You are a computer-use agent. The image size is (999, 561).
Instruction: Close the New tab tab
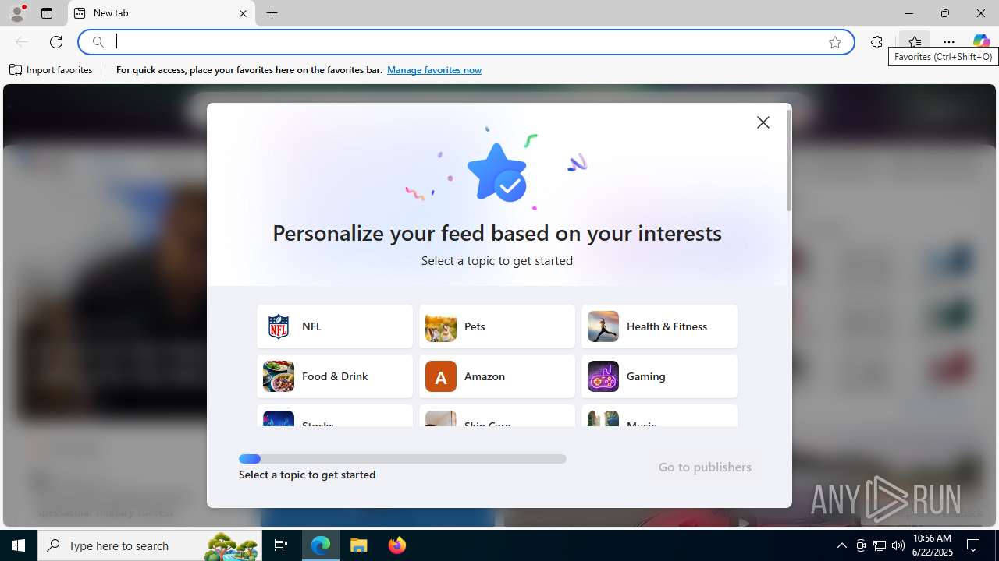coord(243,13)
